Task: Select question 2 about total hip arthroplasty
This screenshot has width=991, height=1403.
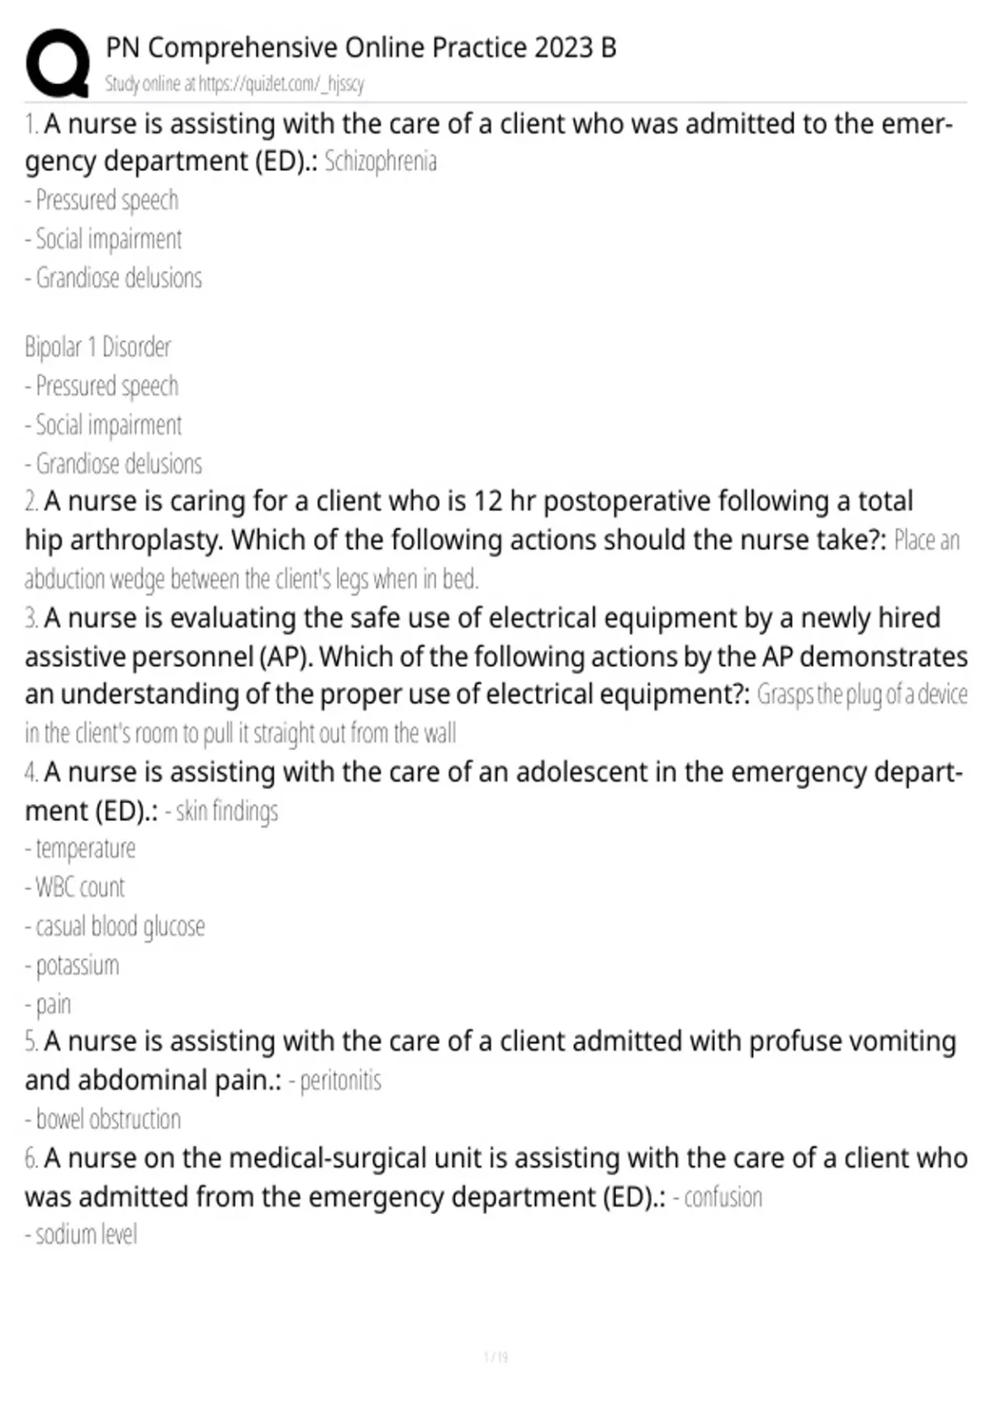Action: click(469, 520)
